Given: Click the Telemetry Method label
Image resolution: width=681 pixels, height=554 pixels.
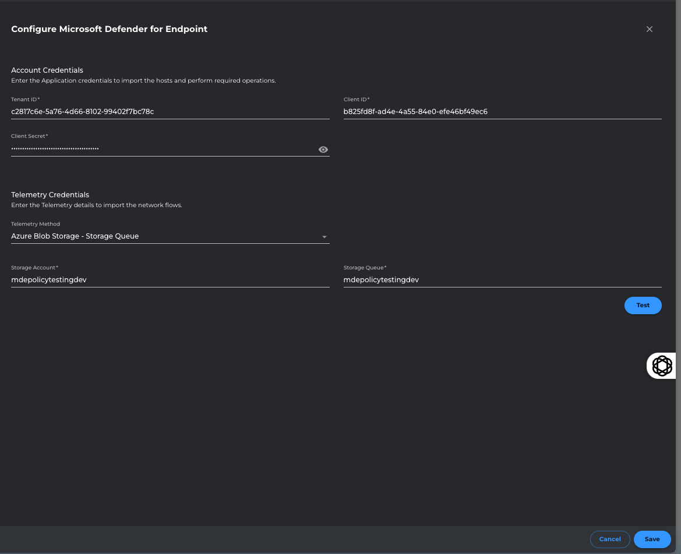Looking at the screenshot, I should point(36,224).
